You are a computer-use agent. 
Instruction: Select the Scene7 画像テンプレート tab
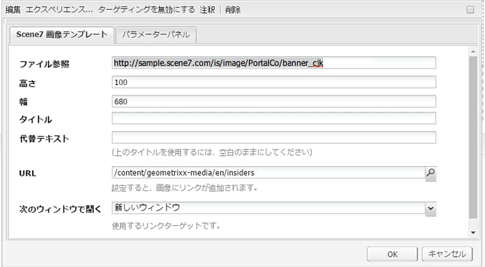(62, 34)
